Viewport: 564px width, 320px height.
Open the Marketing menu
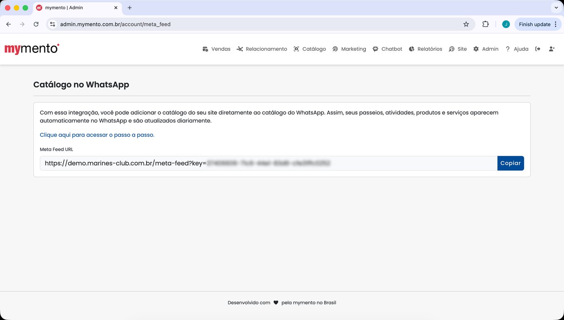[x=349, y=49]
